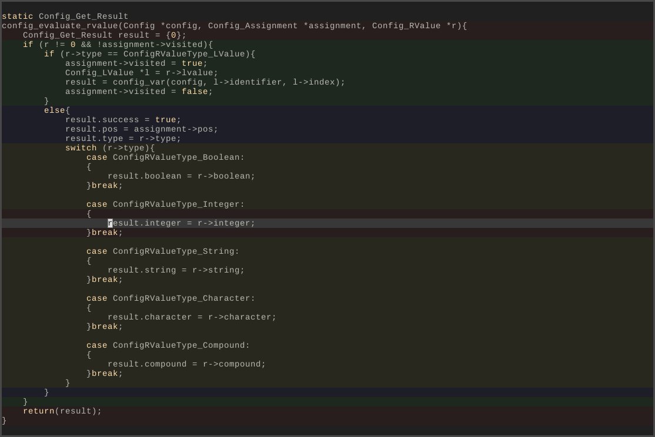Click 'result.type = r->type;' line
This screenshot has width=655, height=437.
click(123, 139)
